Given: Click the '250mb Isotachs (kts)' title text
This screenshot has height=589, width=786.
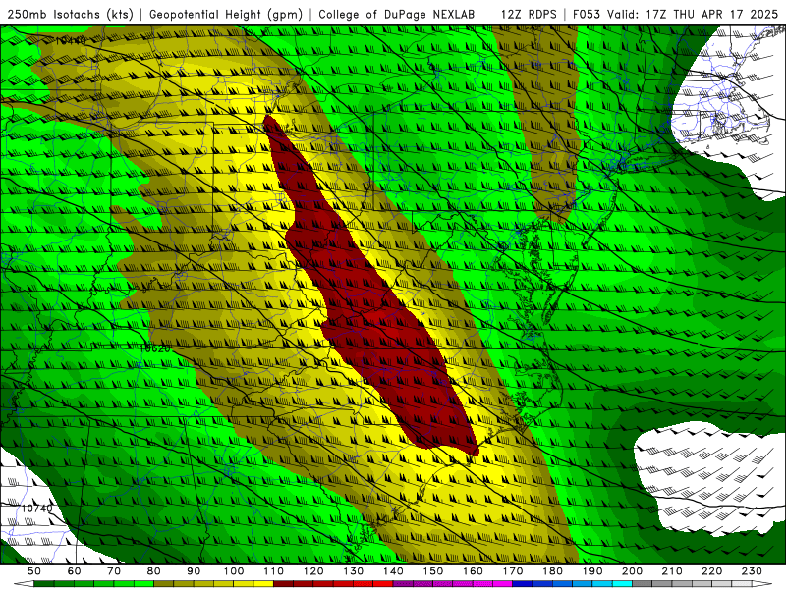Looking at the screenshot, I should click(x=70, y=14).
